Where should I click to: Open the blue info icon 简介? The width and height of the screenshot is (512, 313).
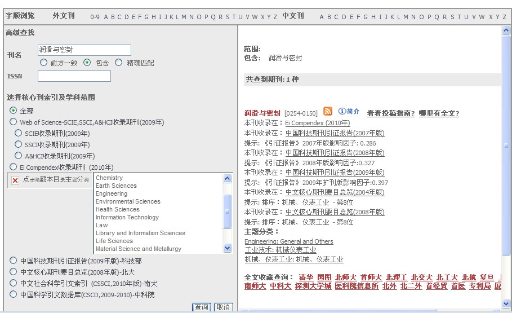click(x=349, y=112)
